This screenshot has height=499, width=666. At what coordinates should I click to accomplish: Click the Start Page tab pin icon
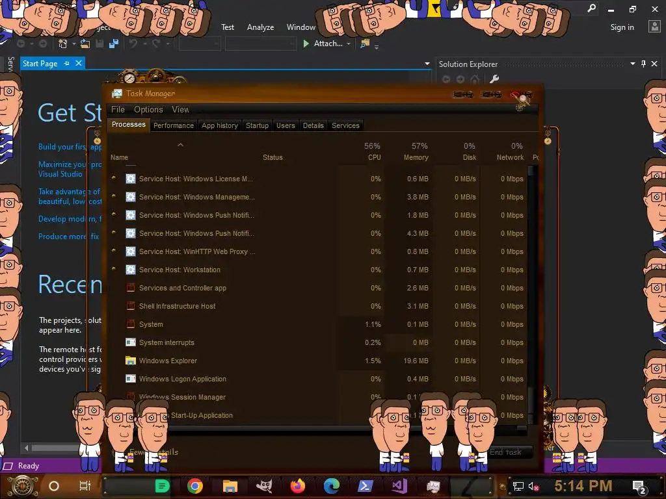click(x=67, y=63)
